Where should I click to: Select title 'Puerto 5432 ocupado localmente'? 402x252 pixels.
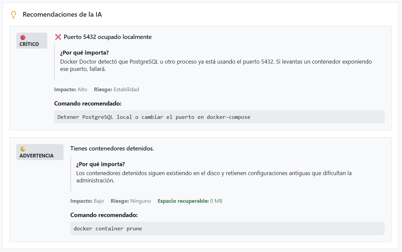108,37
